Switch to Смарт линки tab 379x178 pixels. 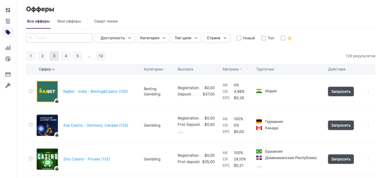(x=106, y=21)
